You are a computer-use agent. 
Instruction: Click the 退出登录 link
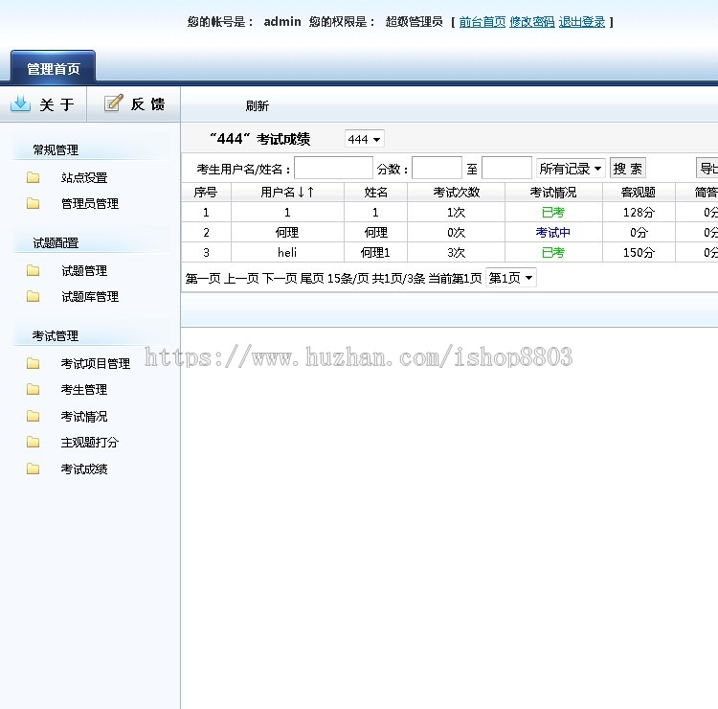582,22
